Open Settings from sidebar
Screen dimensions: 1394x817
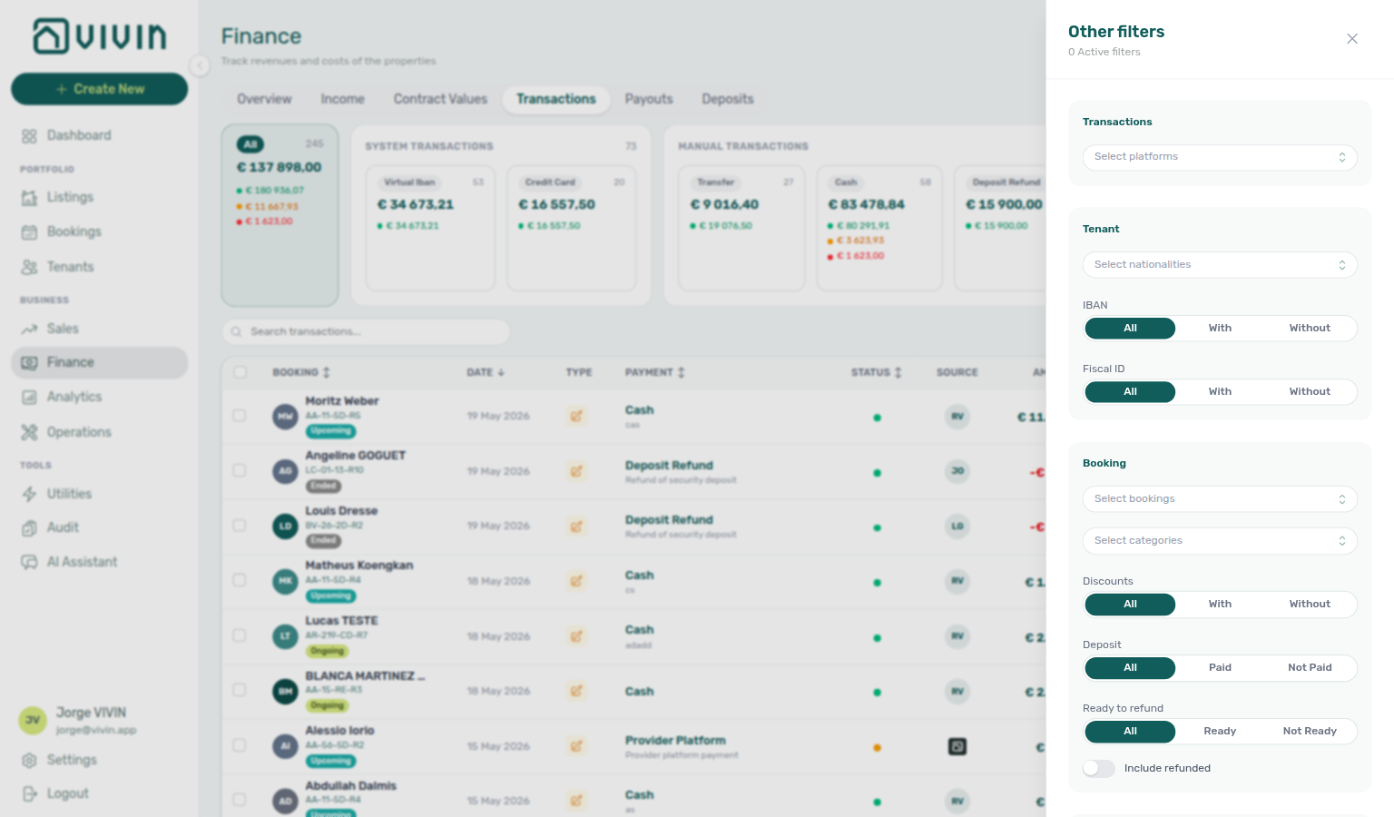tap(100, 760)
